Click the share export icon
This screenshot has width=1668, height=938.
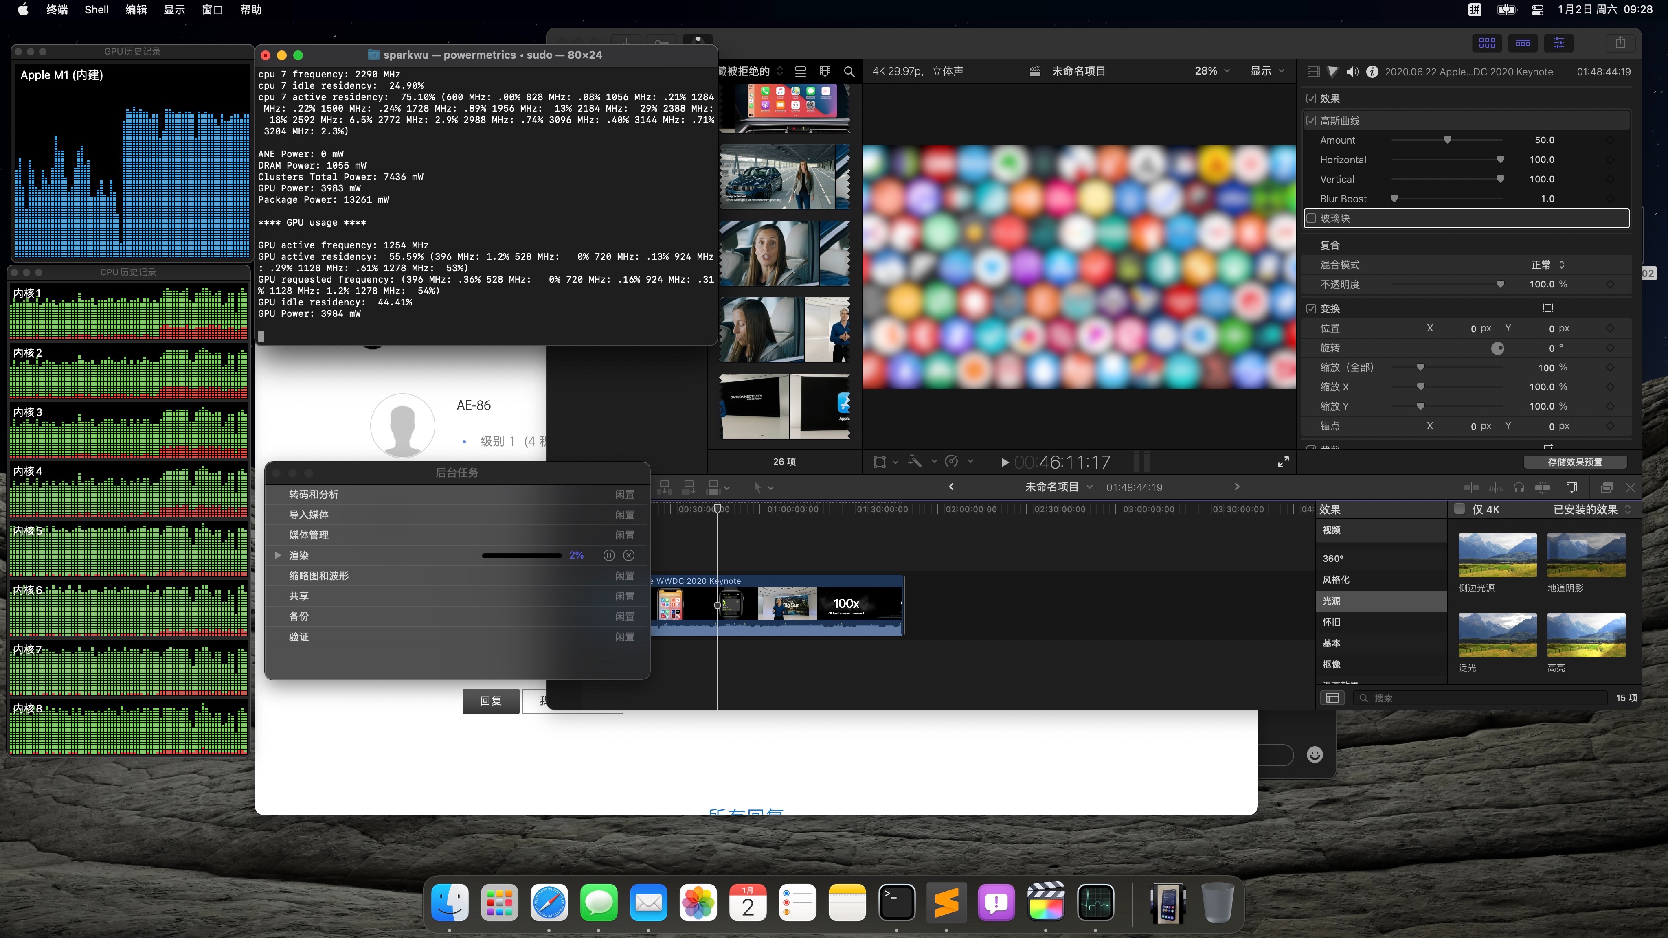(x=1620, y=43)
